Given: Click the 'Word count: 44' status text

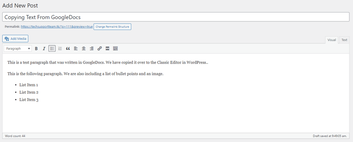Looking at the screenshot, I should click(15, 136).
